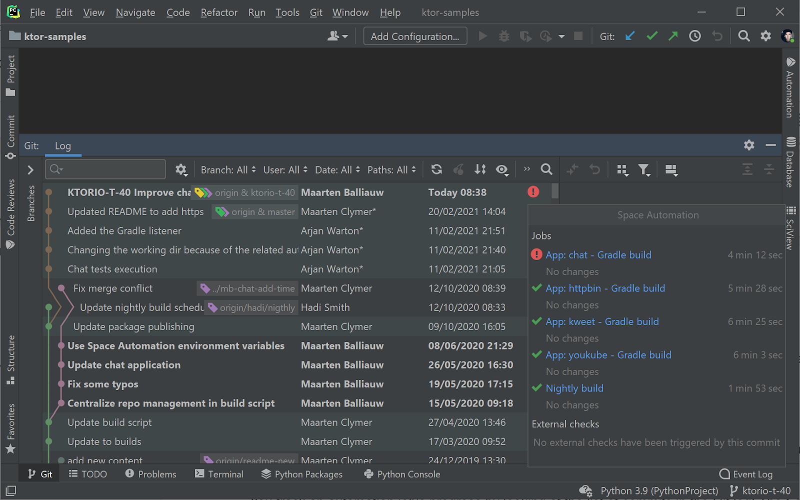Toggle the eye view options in the log toolbar

pos(502,170)
